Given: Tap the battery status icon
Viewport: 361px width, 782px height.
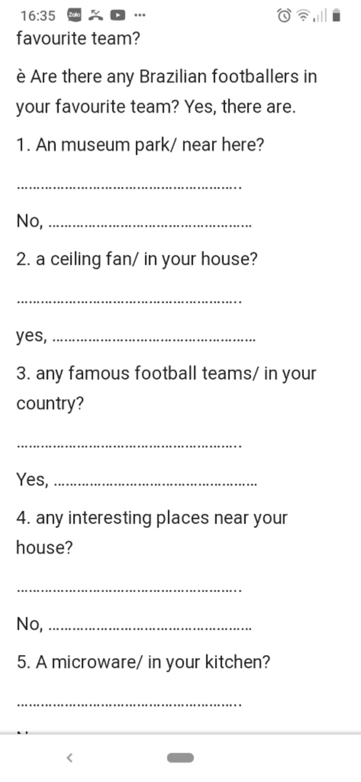Looking at the screenshot, I should 337,16.
